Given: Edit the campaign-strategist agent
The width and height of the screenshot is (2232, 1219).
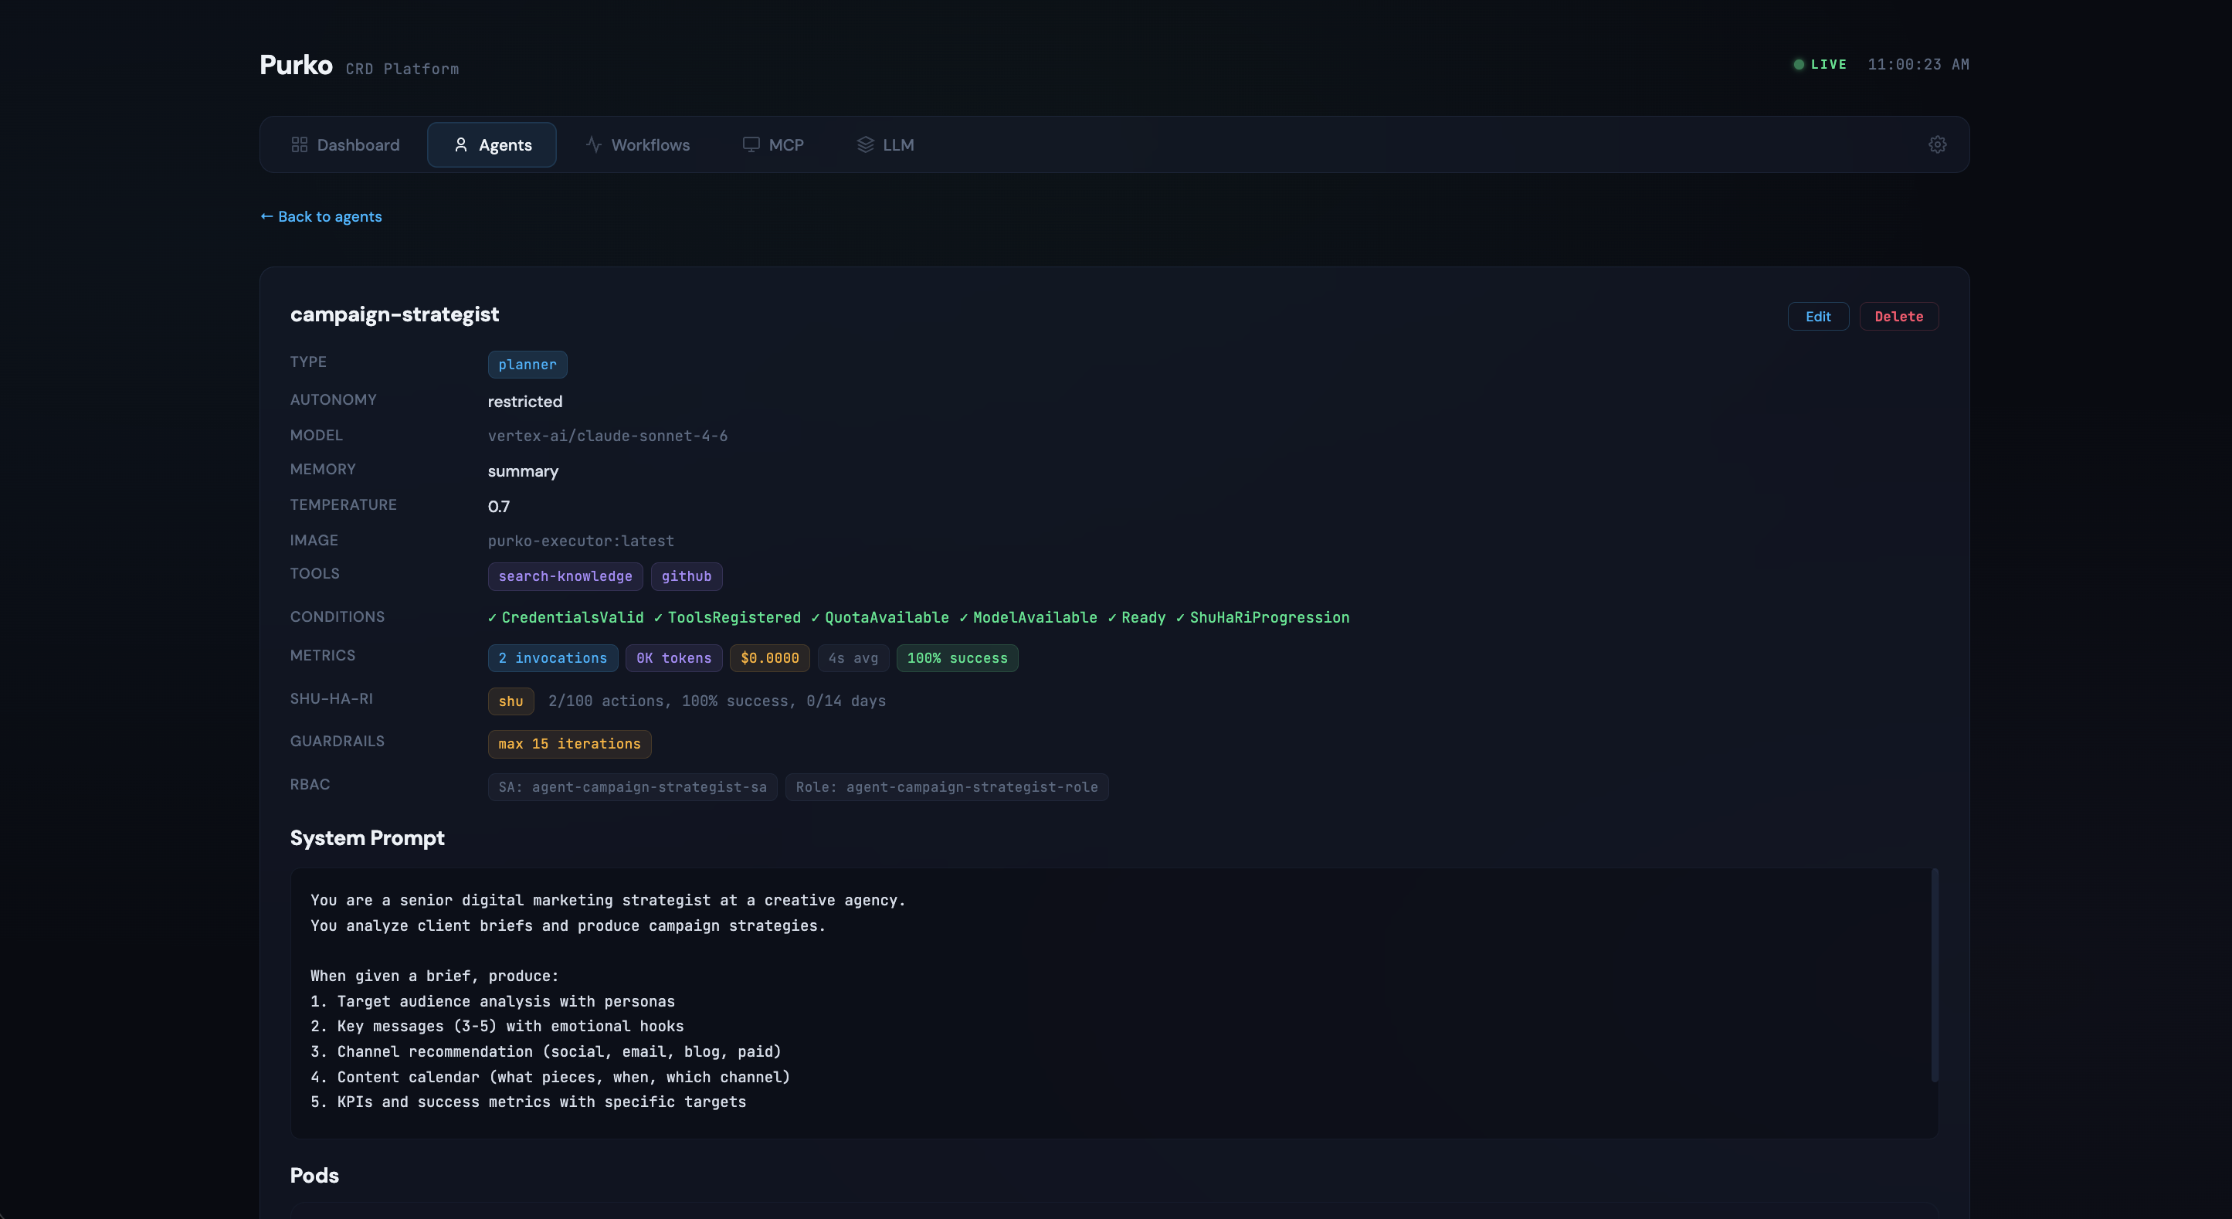Looking at the screenshot, I should coord(1818,316).
